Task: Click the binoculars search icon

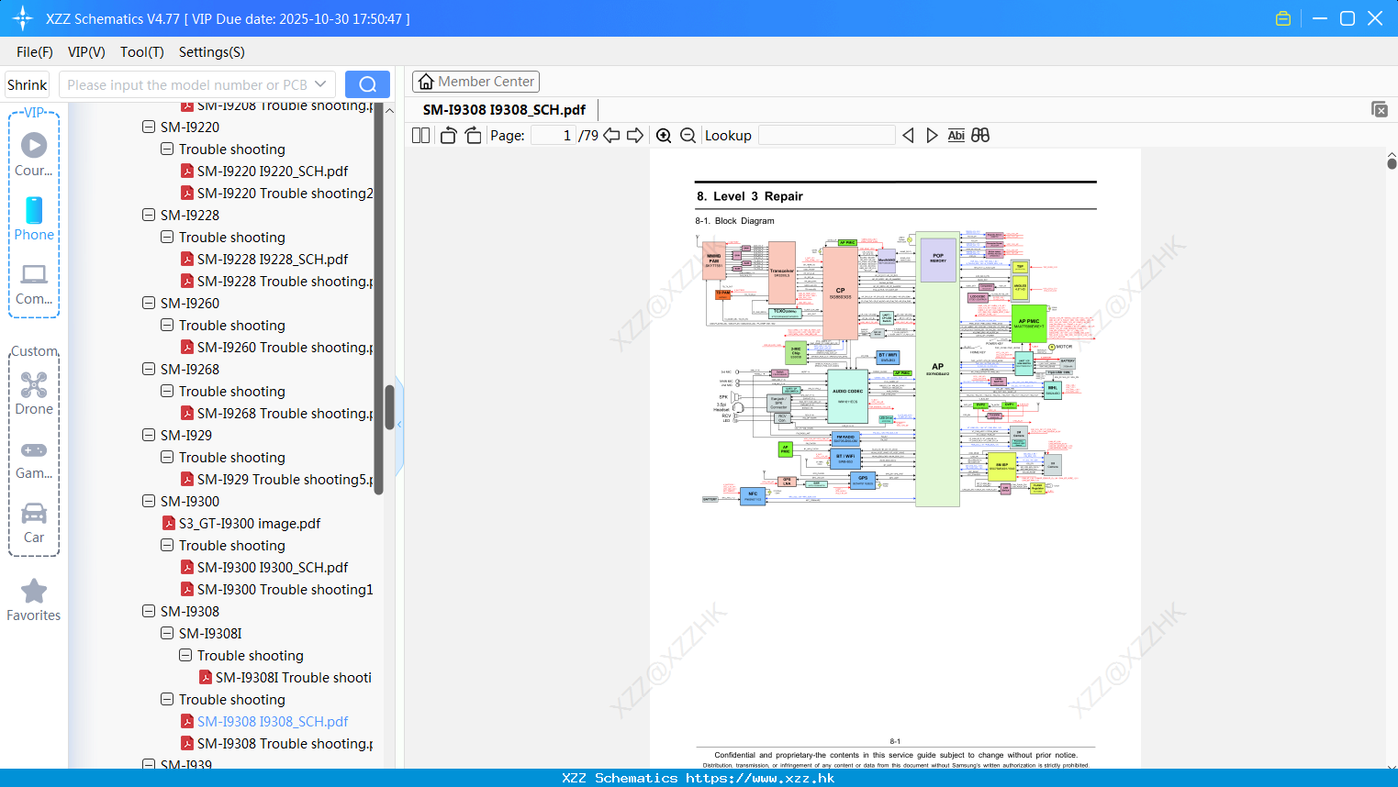Action: click(x=980, y=136)
